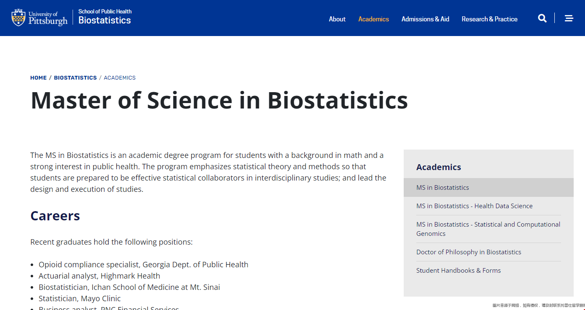The height and width of the screenshot is (310, 585).
Task: Click the Biostatistician, Ichan School of Medicine item
Action: click(x=129, y=287)
